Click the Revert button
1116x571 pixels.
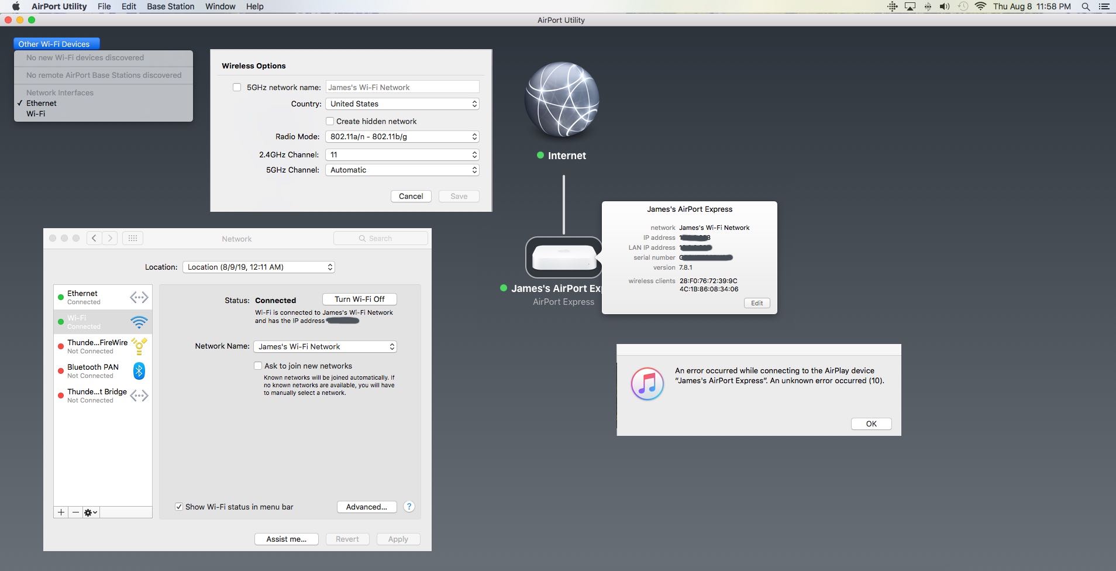click(347, 539)
